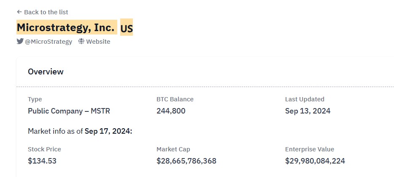Select the Last Updated date Sep 13, 2024

pos(308,111)
